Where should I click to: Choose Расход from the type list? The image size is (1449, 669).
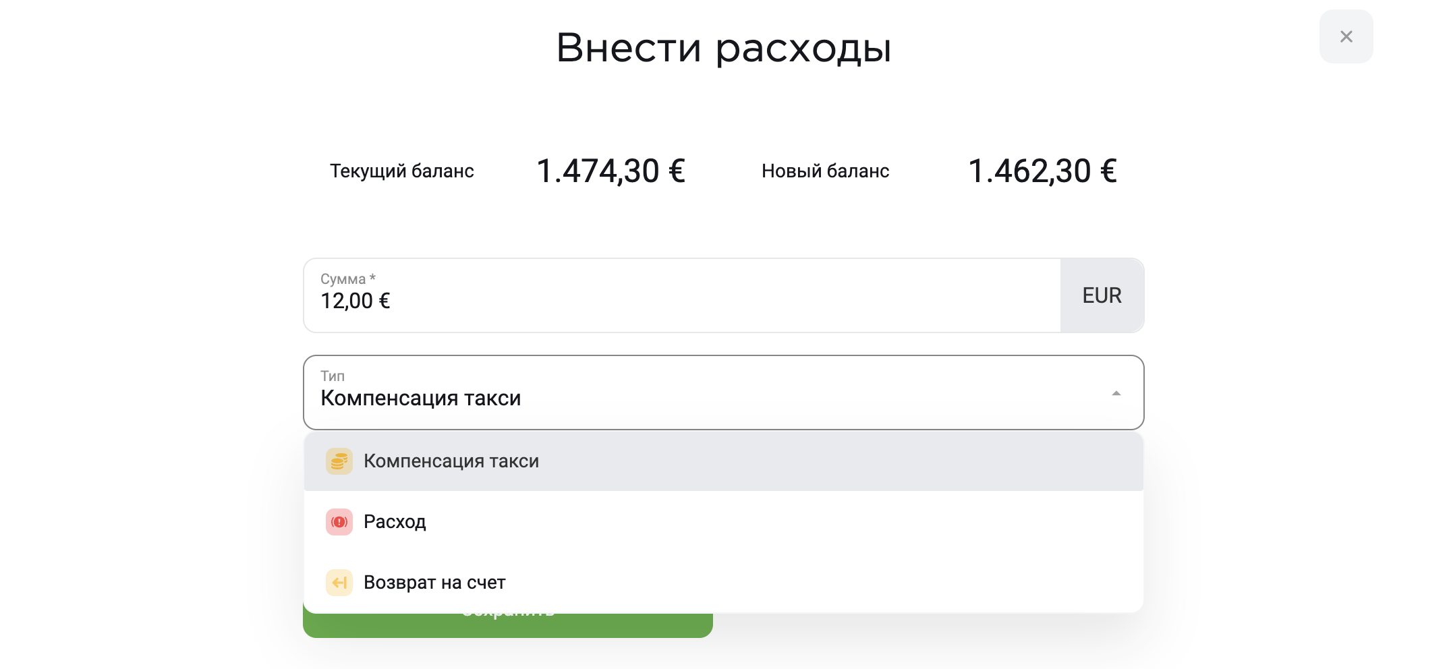pos(723,522)
